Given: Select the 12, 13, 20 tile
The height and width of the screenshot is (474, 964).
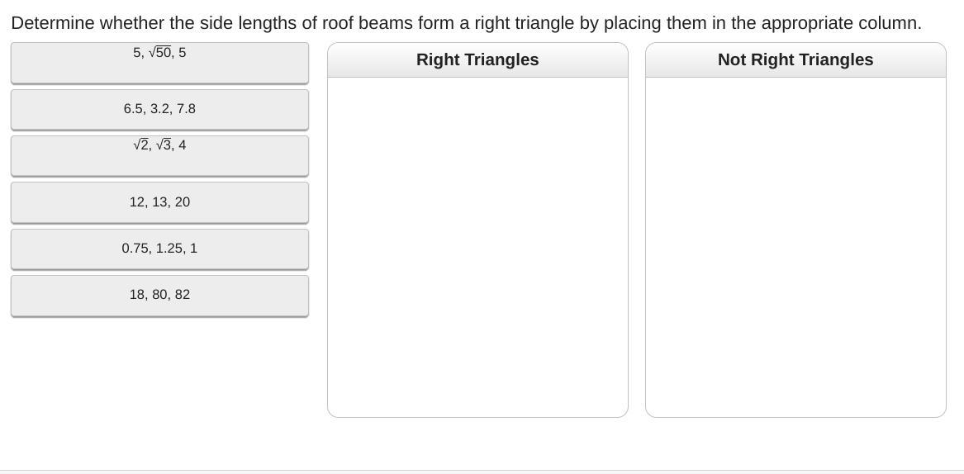Looking at the screenshot, I should click(x=159, y=202).
